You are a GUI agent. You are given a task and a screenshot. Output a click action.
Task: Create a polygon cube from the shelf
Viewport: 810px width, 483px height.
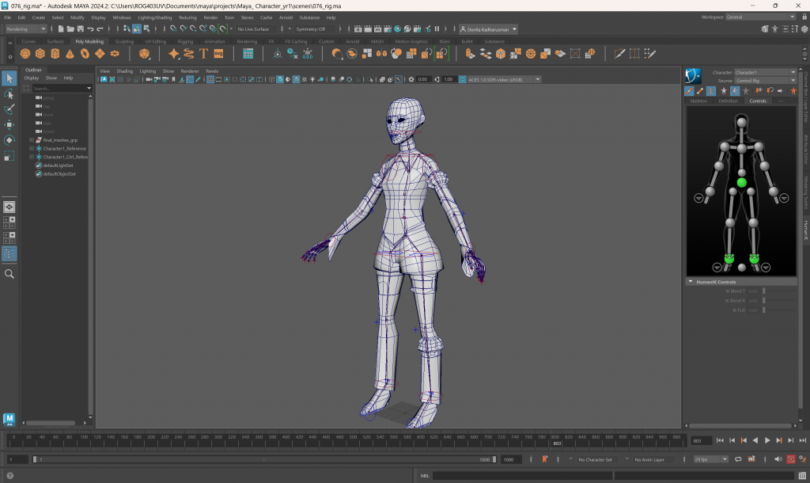point(40,53)
